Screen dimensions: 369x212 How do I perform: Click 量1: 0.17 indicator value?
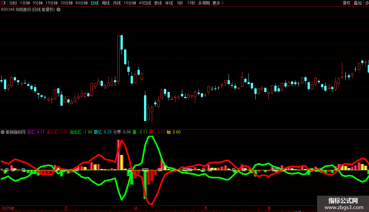(x=157, y=132)
